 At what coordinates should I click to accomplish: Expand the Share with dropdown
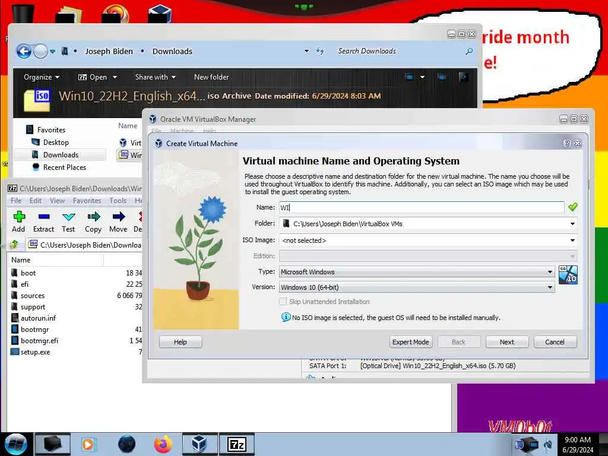156,77
